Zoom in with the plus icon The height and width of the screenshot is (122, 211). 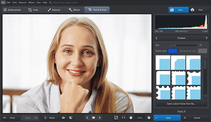pos(149,118)
